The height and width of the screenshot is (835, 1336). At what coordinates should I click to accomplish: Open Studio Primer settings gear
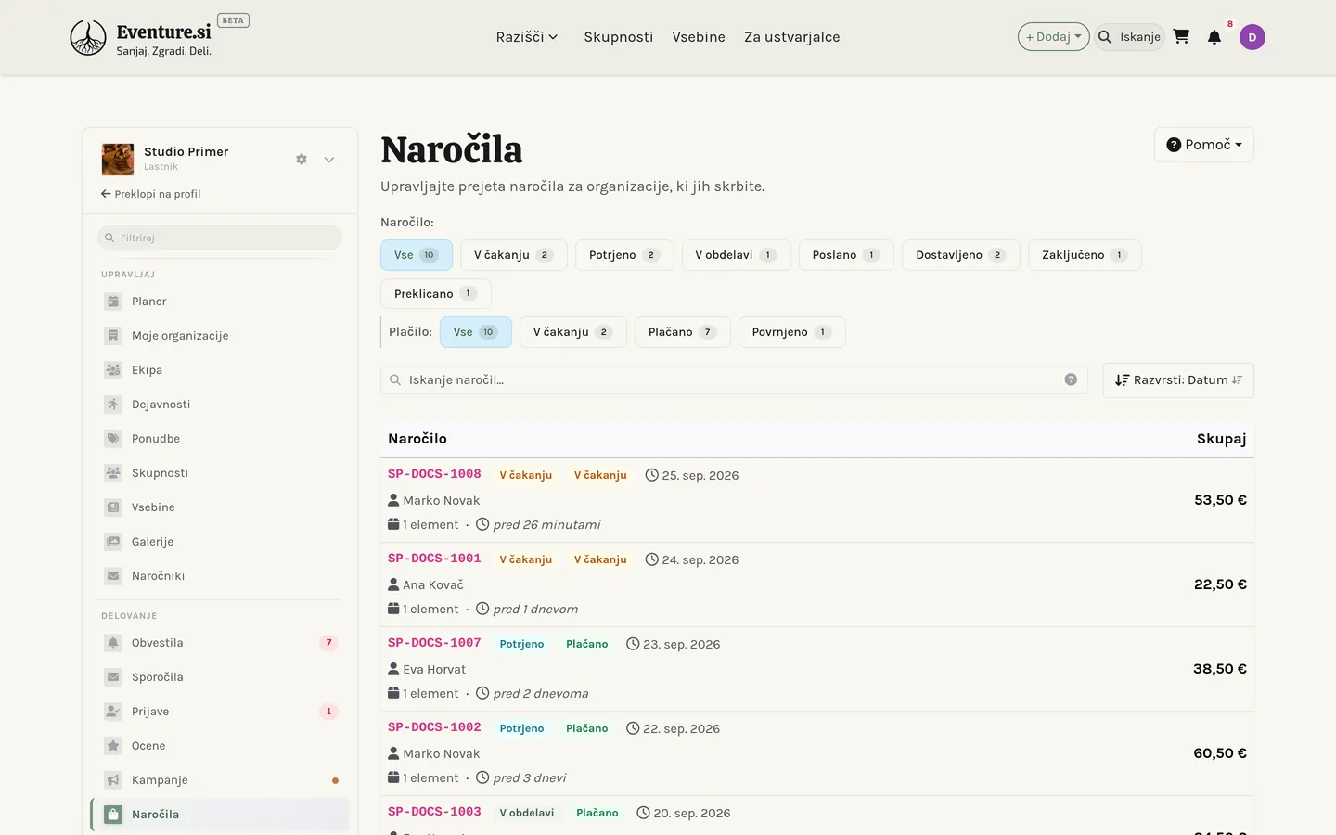[302, 160]
